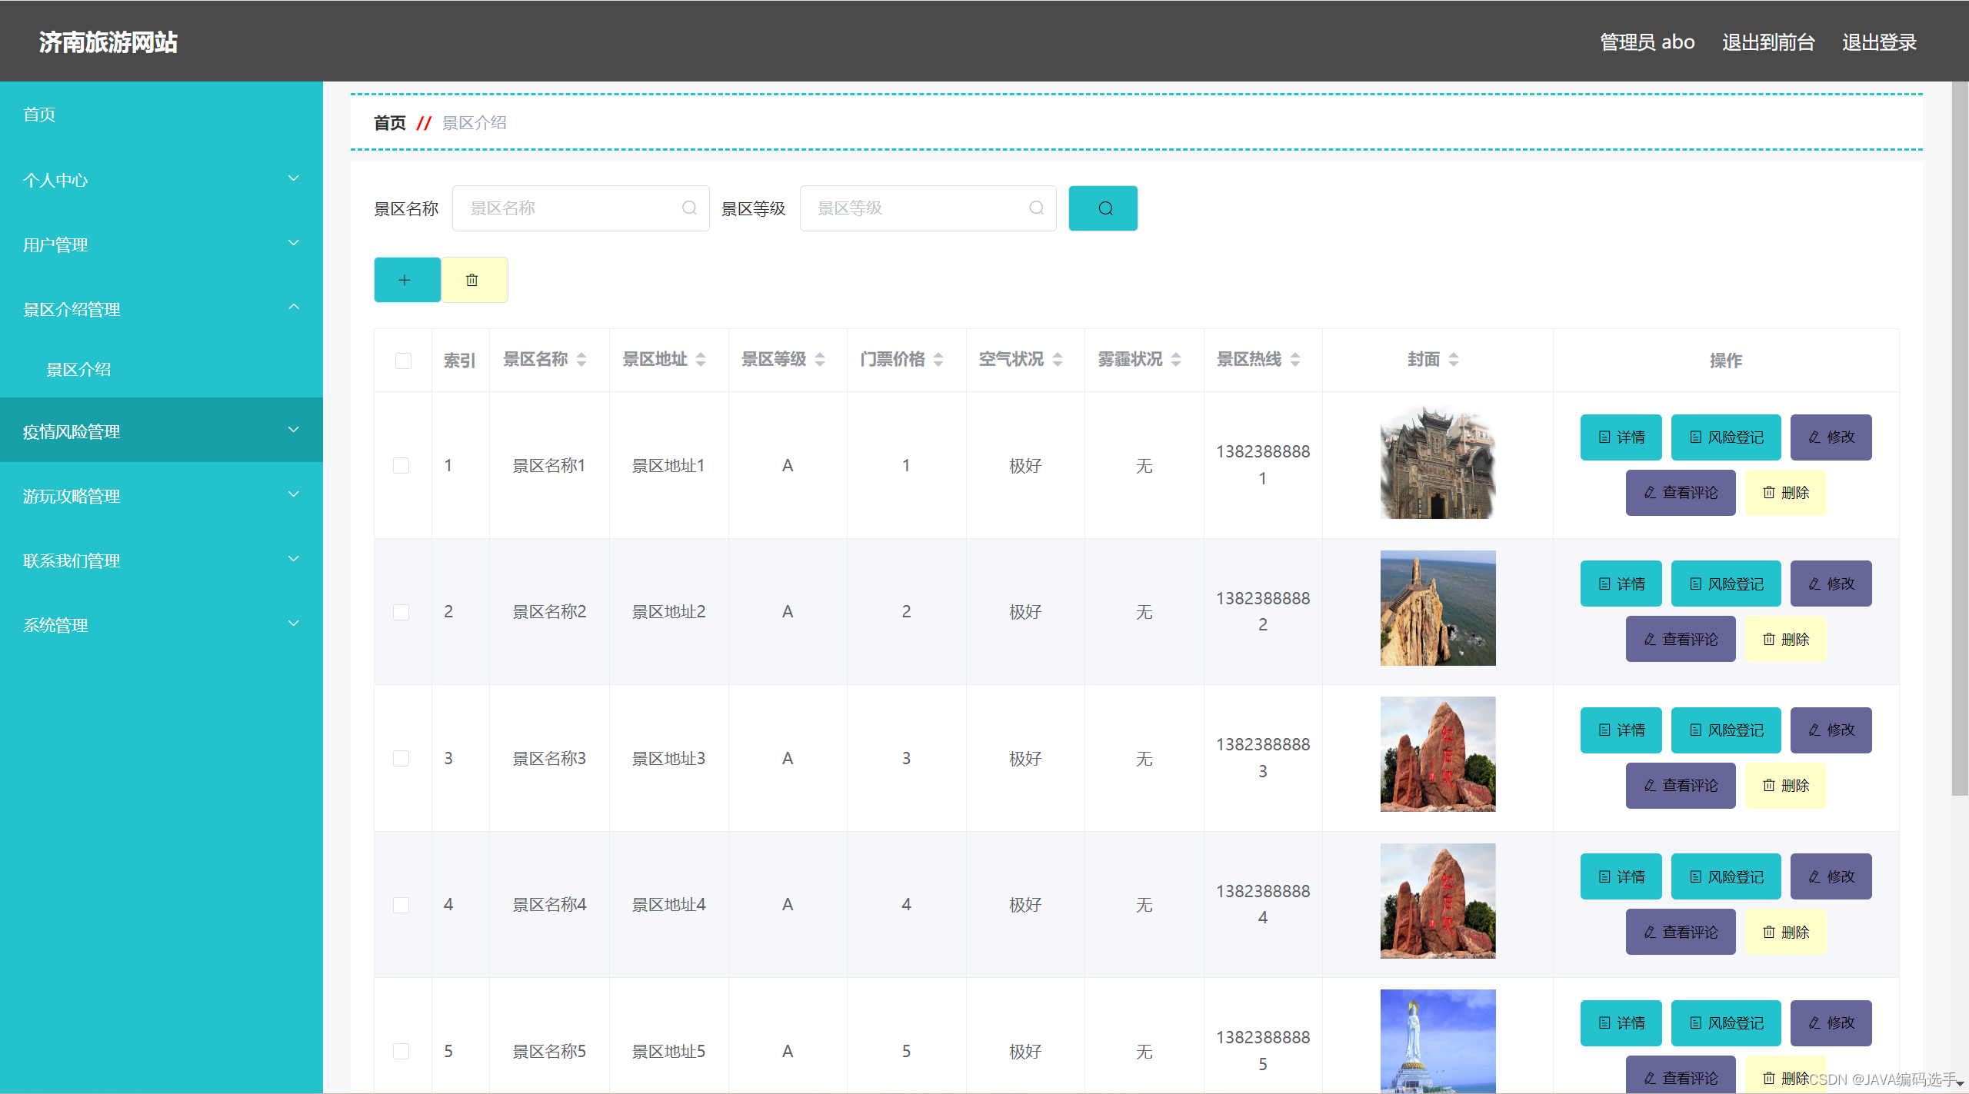Expand 联系我们管理 sidebar menu
This screenshot has width=1969, height=1094.
coord(162,560)
